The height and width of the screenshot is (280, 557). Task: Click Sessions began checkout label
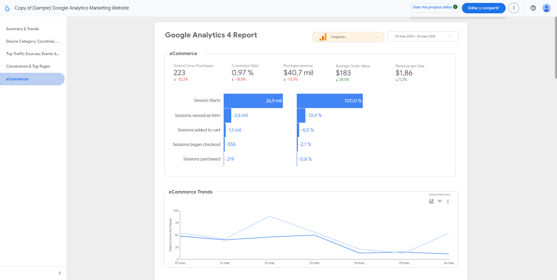click(x=197, y=145)
